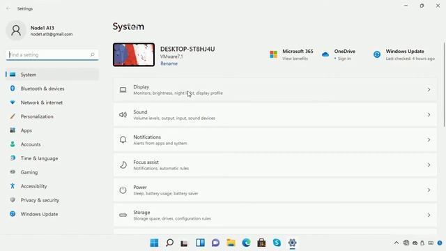Open the Windows Start button

tap(154, 243)
